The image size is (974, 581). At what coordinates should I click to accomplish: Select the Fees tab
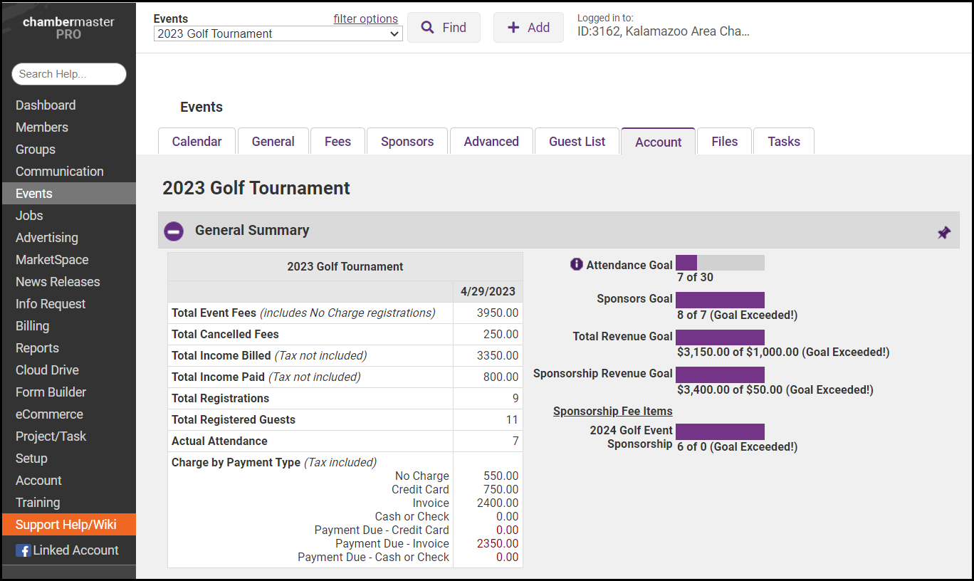(x=337, y=142)
